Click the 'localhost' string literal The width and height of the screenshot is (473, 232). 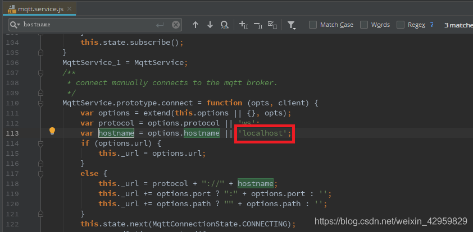(262, 133)
